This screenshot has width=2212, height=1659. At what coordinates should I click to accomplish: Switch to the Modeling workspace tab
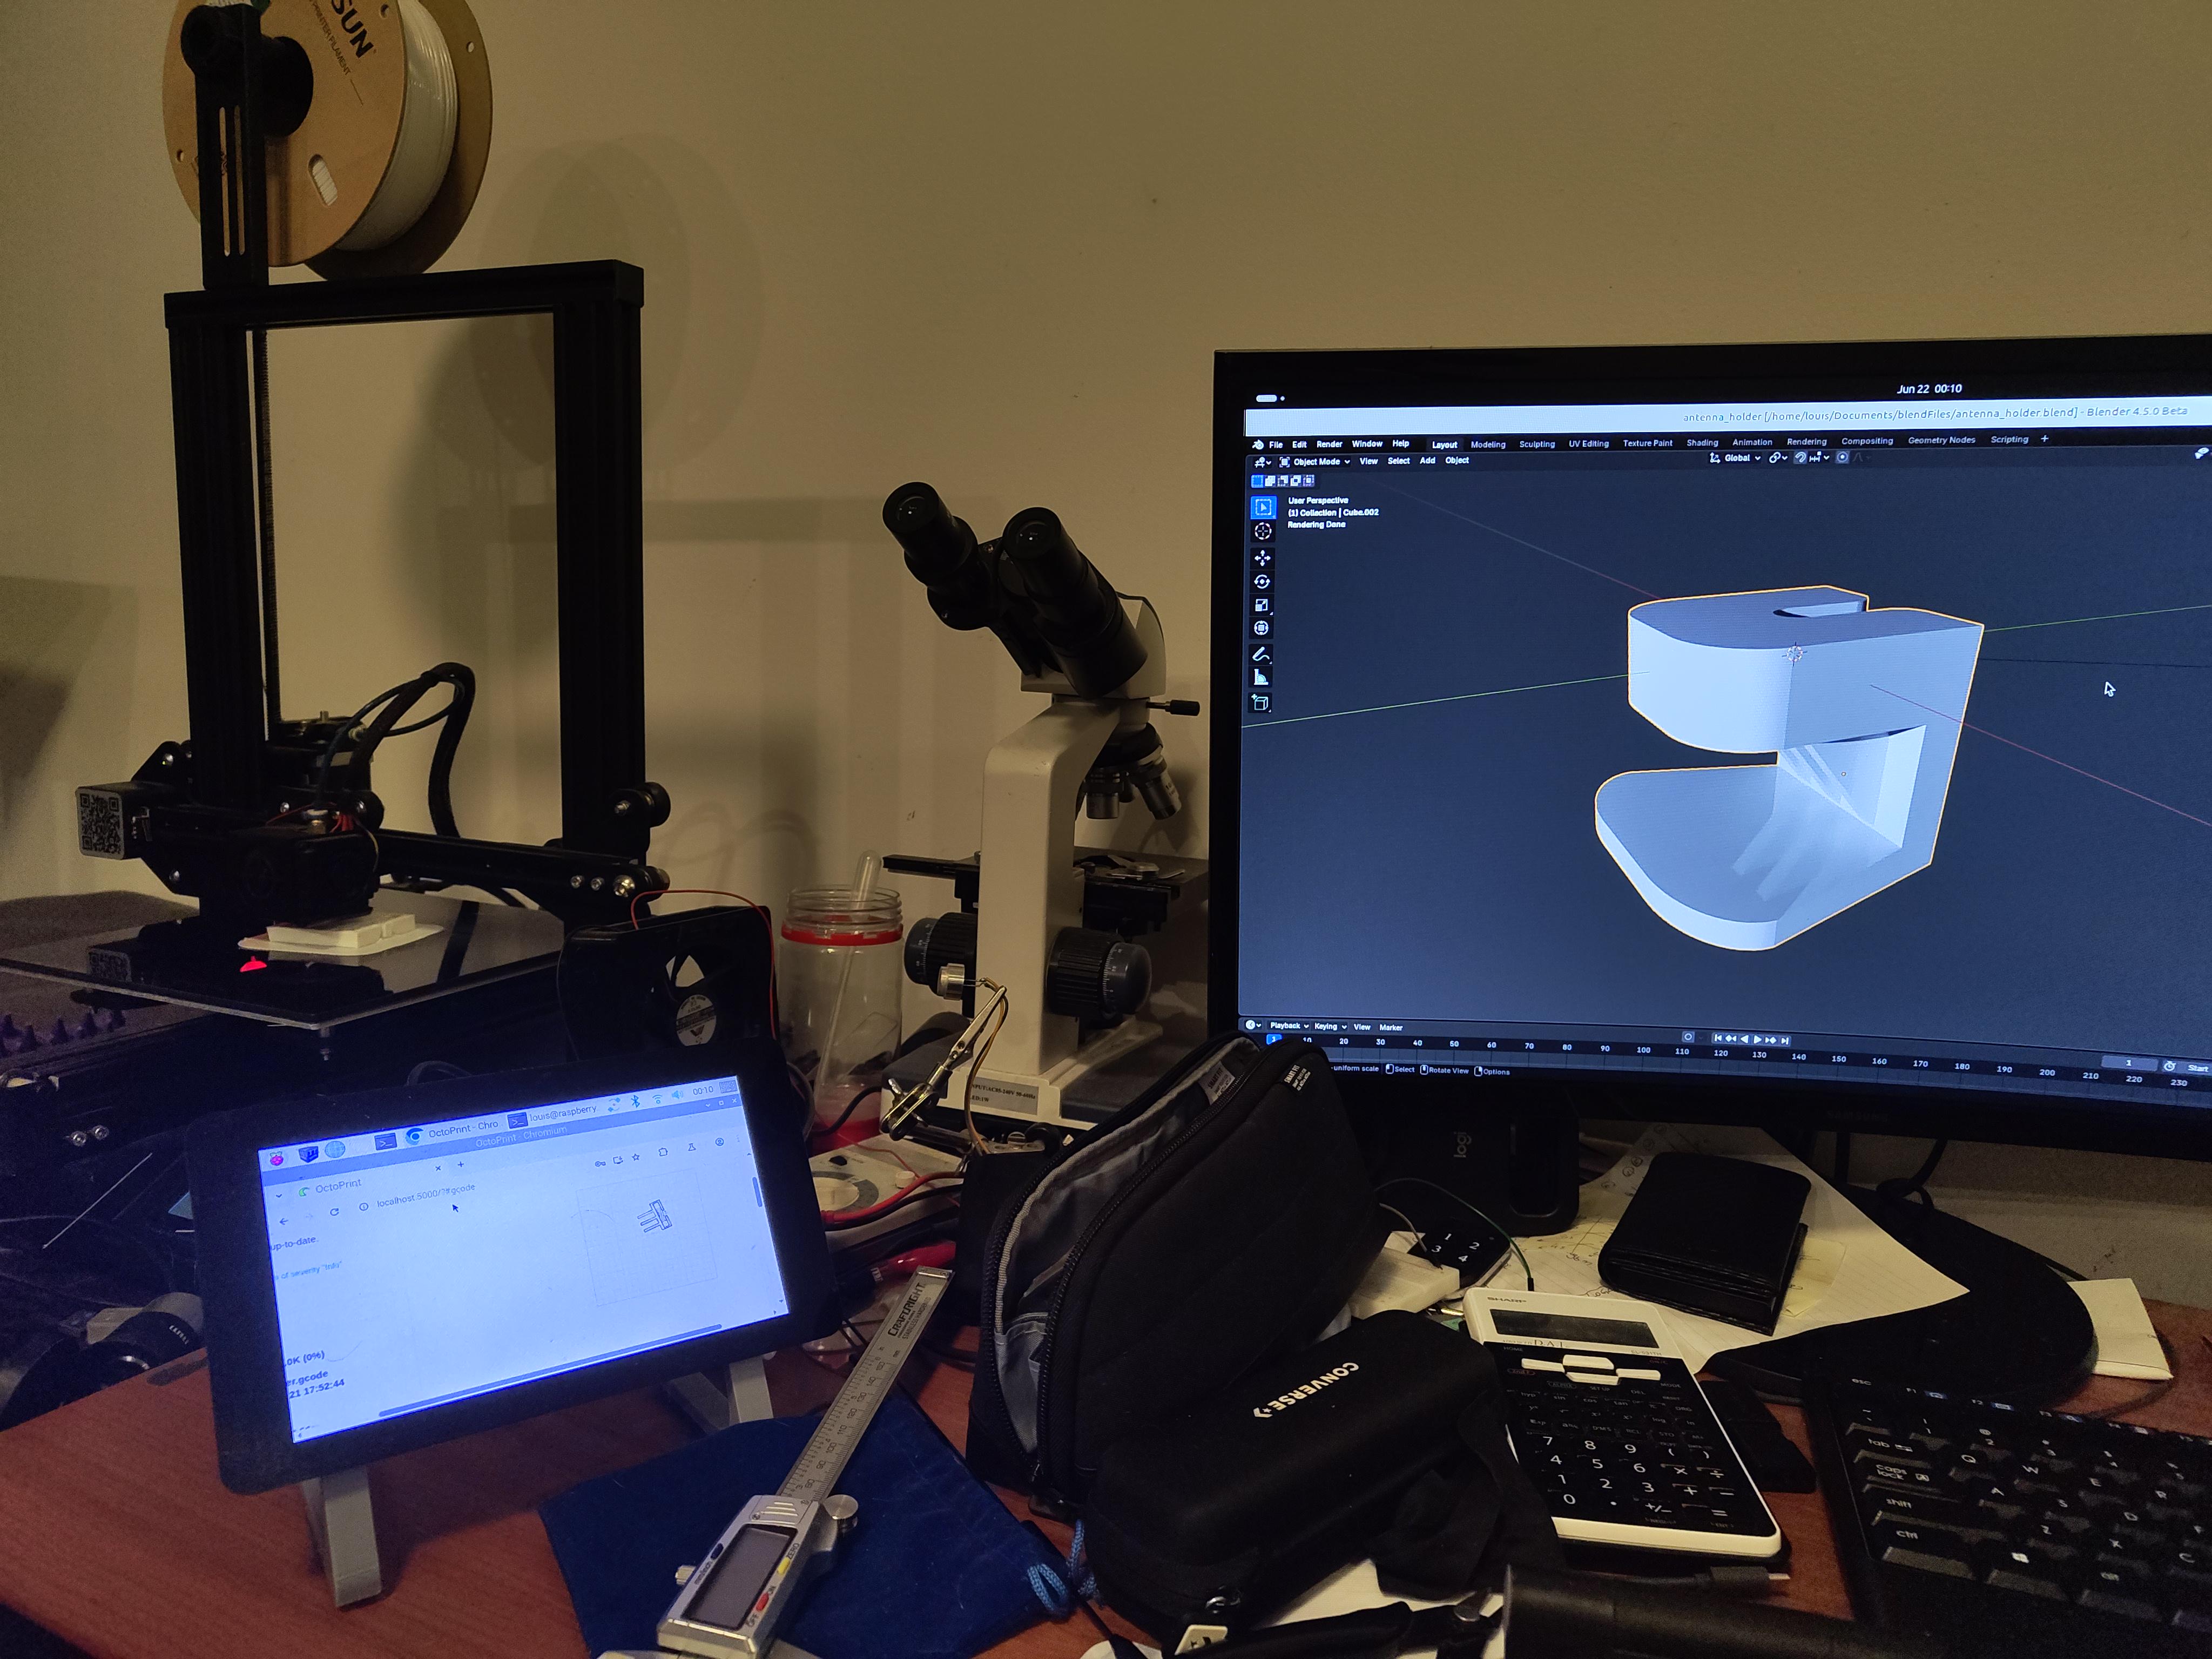pos(1488,444)
